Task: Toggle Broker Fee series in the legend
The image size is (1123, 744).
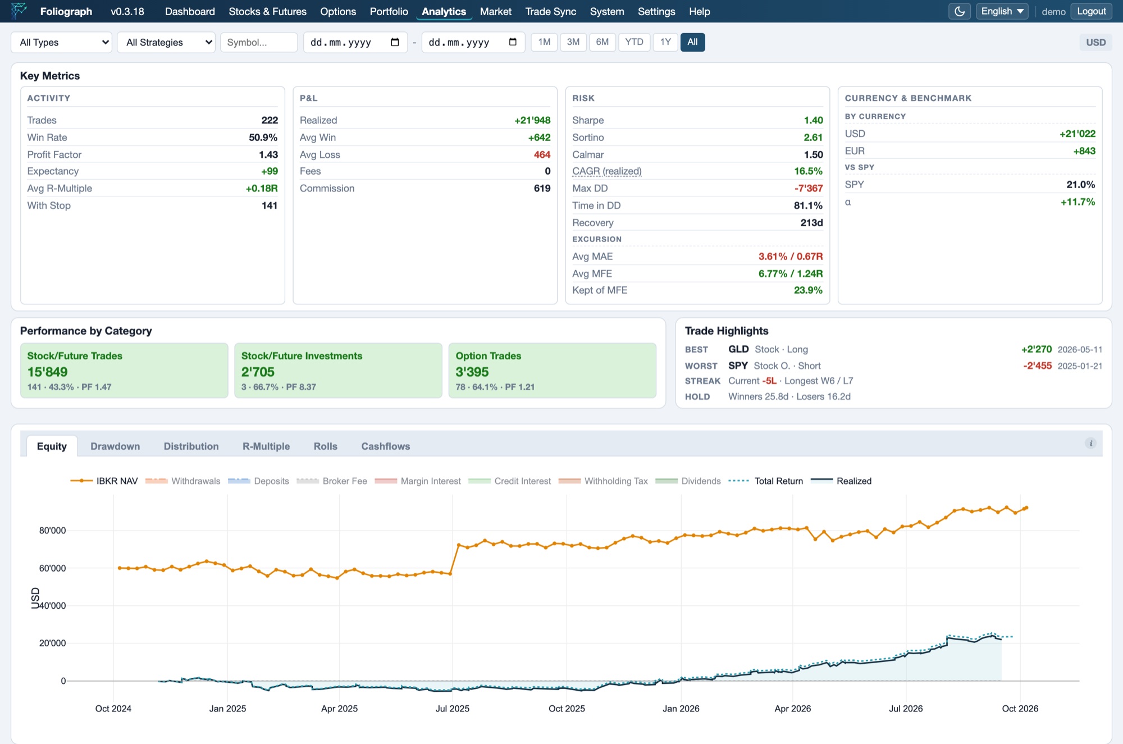Action: (x=331, y=481)
